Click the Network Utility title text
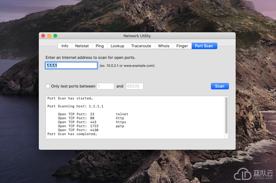This screenshot has height=183, width=276. (x=137, y=36)
